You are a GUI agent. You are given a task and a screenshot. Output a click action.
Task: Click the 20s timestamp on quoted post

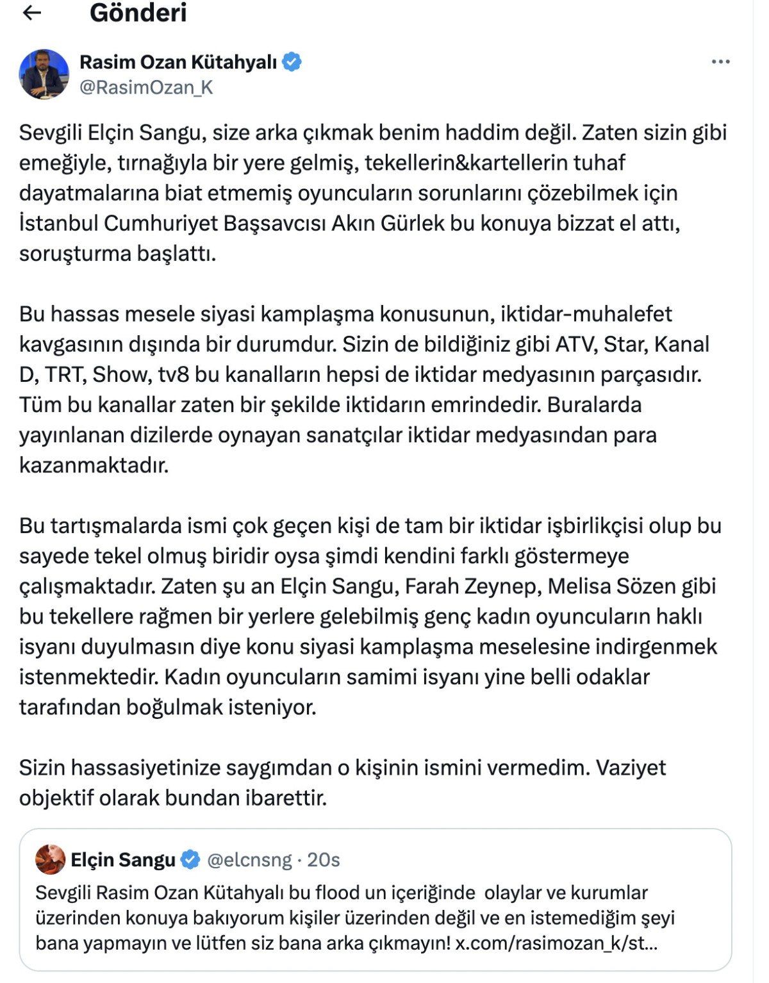[x=323, y=859]
